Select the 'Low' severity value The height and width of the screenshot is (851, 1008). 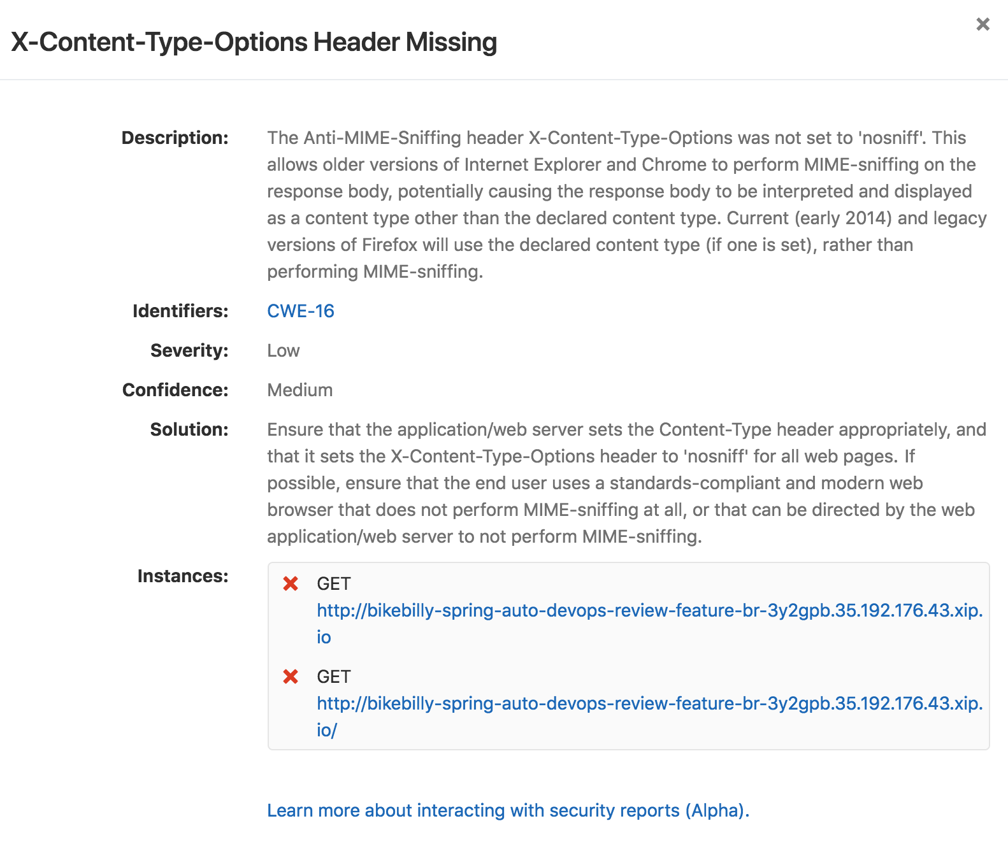coord(283,350)
